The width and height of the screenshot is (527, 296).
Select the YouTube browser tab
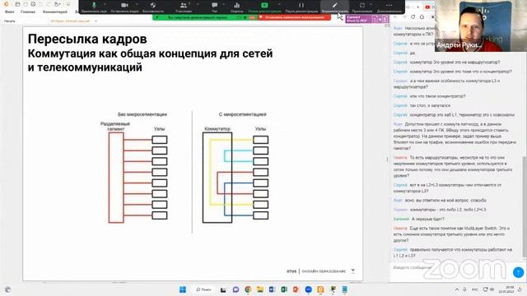[x=427, y=7]
